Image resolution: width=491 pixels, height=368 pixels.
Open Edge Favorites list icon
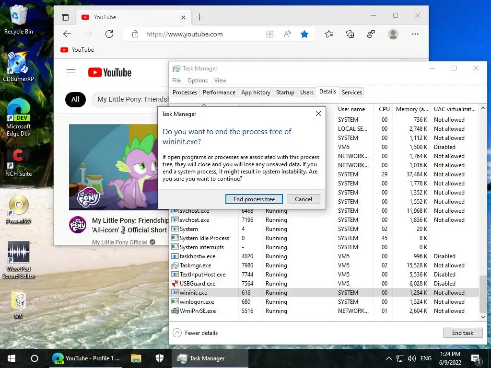[x=329, y=34]
